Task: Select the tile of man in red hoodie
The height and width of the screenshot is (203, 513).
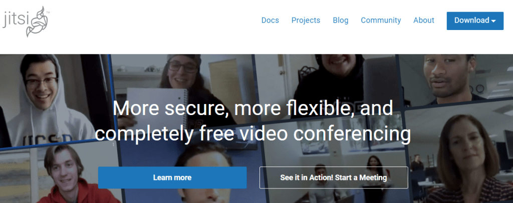Action: point(59,174)
